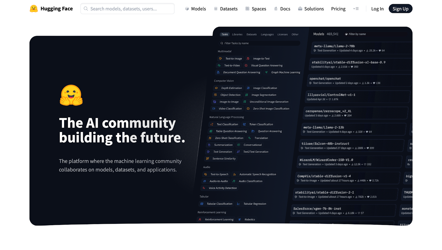442x250 pixels.
Task: Click the Datasets icon in navbar
Action: click(x=216, y=9)
